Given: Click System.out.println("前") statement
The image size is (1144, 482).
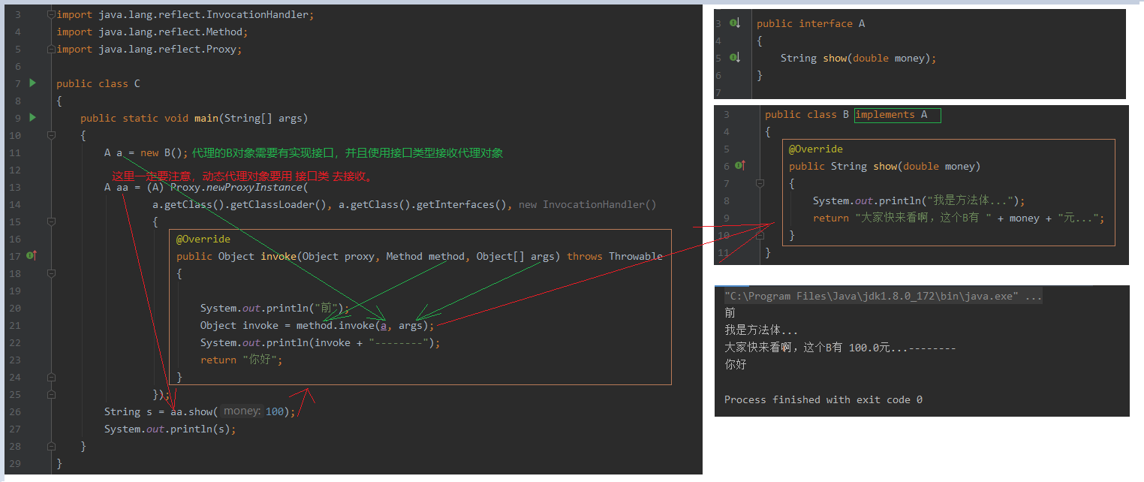Looking at the screenshot, I should click(275, 308).
